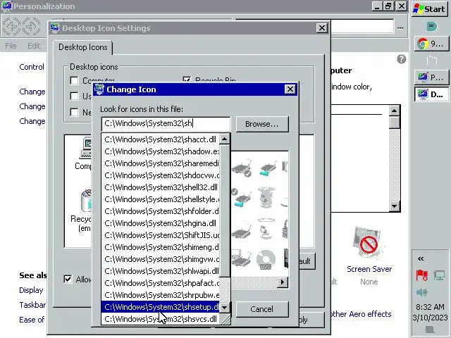Switch to Desktop Icon Settings taskbar button

tap(431, 94)
